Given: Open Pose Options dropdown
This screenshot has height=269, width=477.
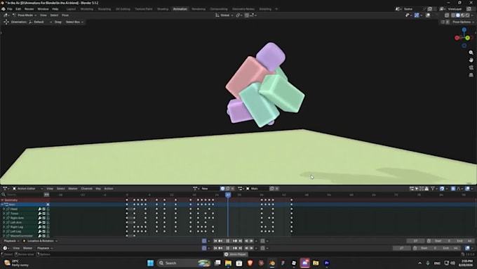Looking at the screenshot, I should (x=462, y=22).
